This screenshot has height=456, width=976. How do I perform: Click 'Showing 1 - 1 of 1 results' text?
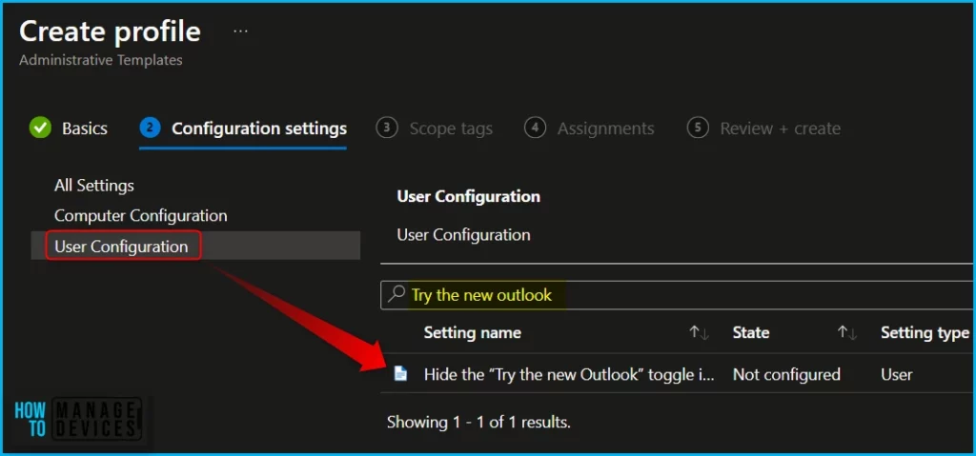click(x=478, y=423)
